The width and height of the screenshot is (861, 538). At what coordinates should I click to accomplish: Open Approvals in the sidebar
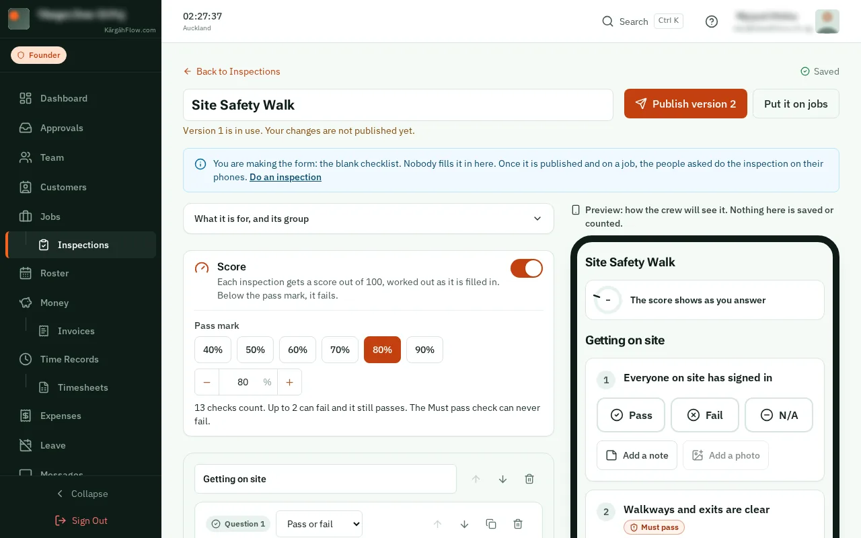click(81, 128)
